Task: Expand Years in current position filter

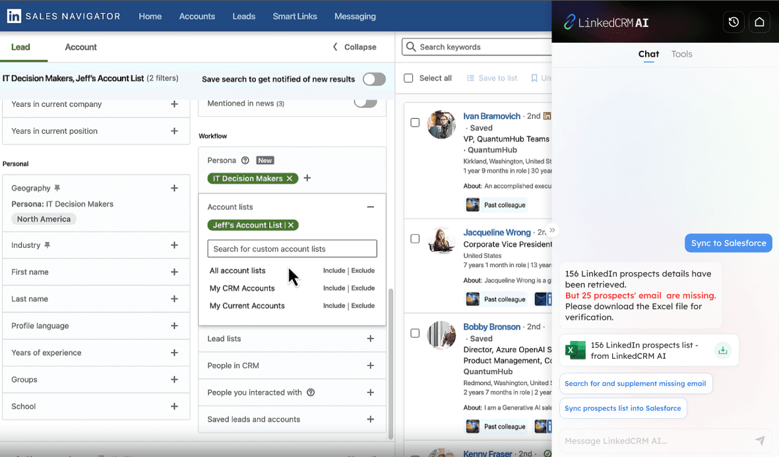Action: point(174,131)
